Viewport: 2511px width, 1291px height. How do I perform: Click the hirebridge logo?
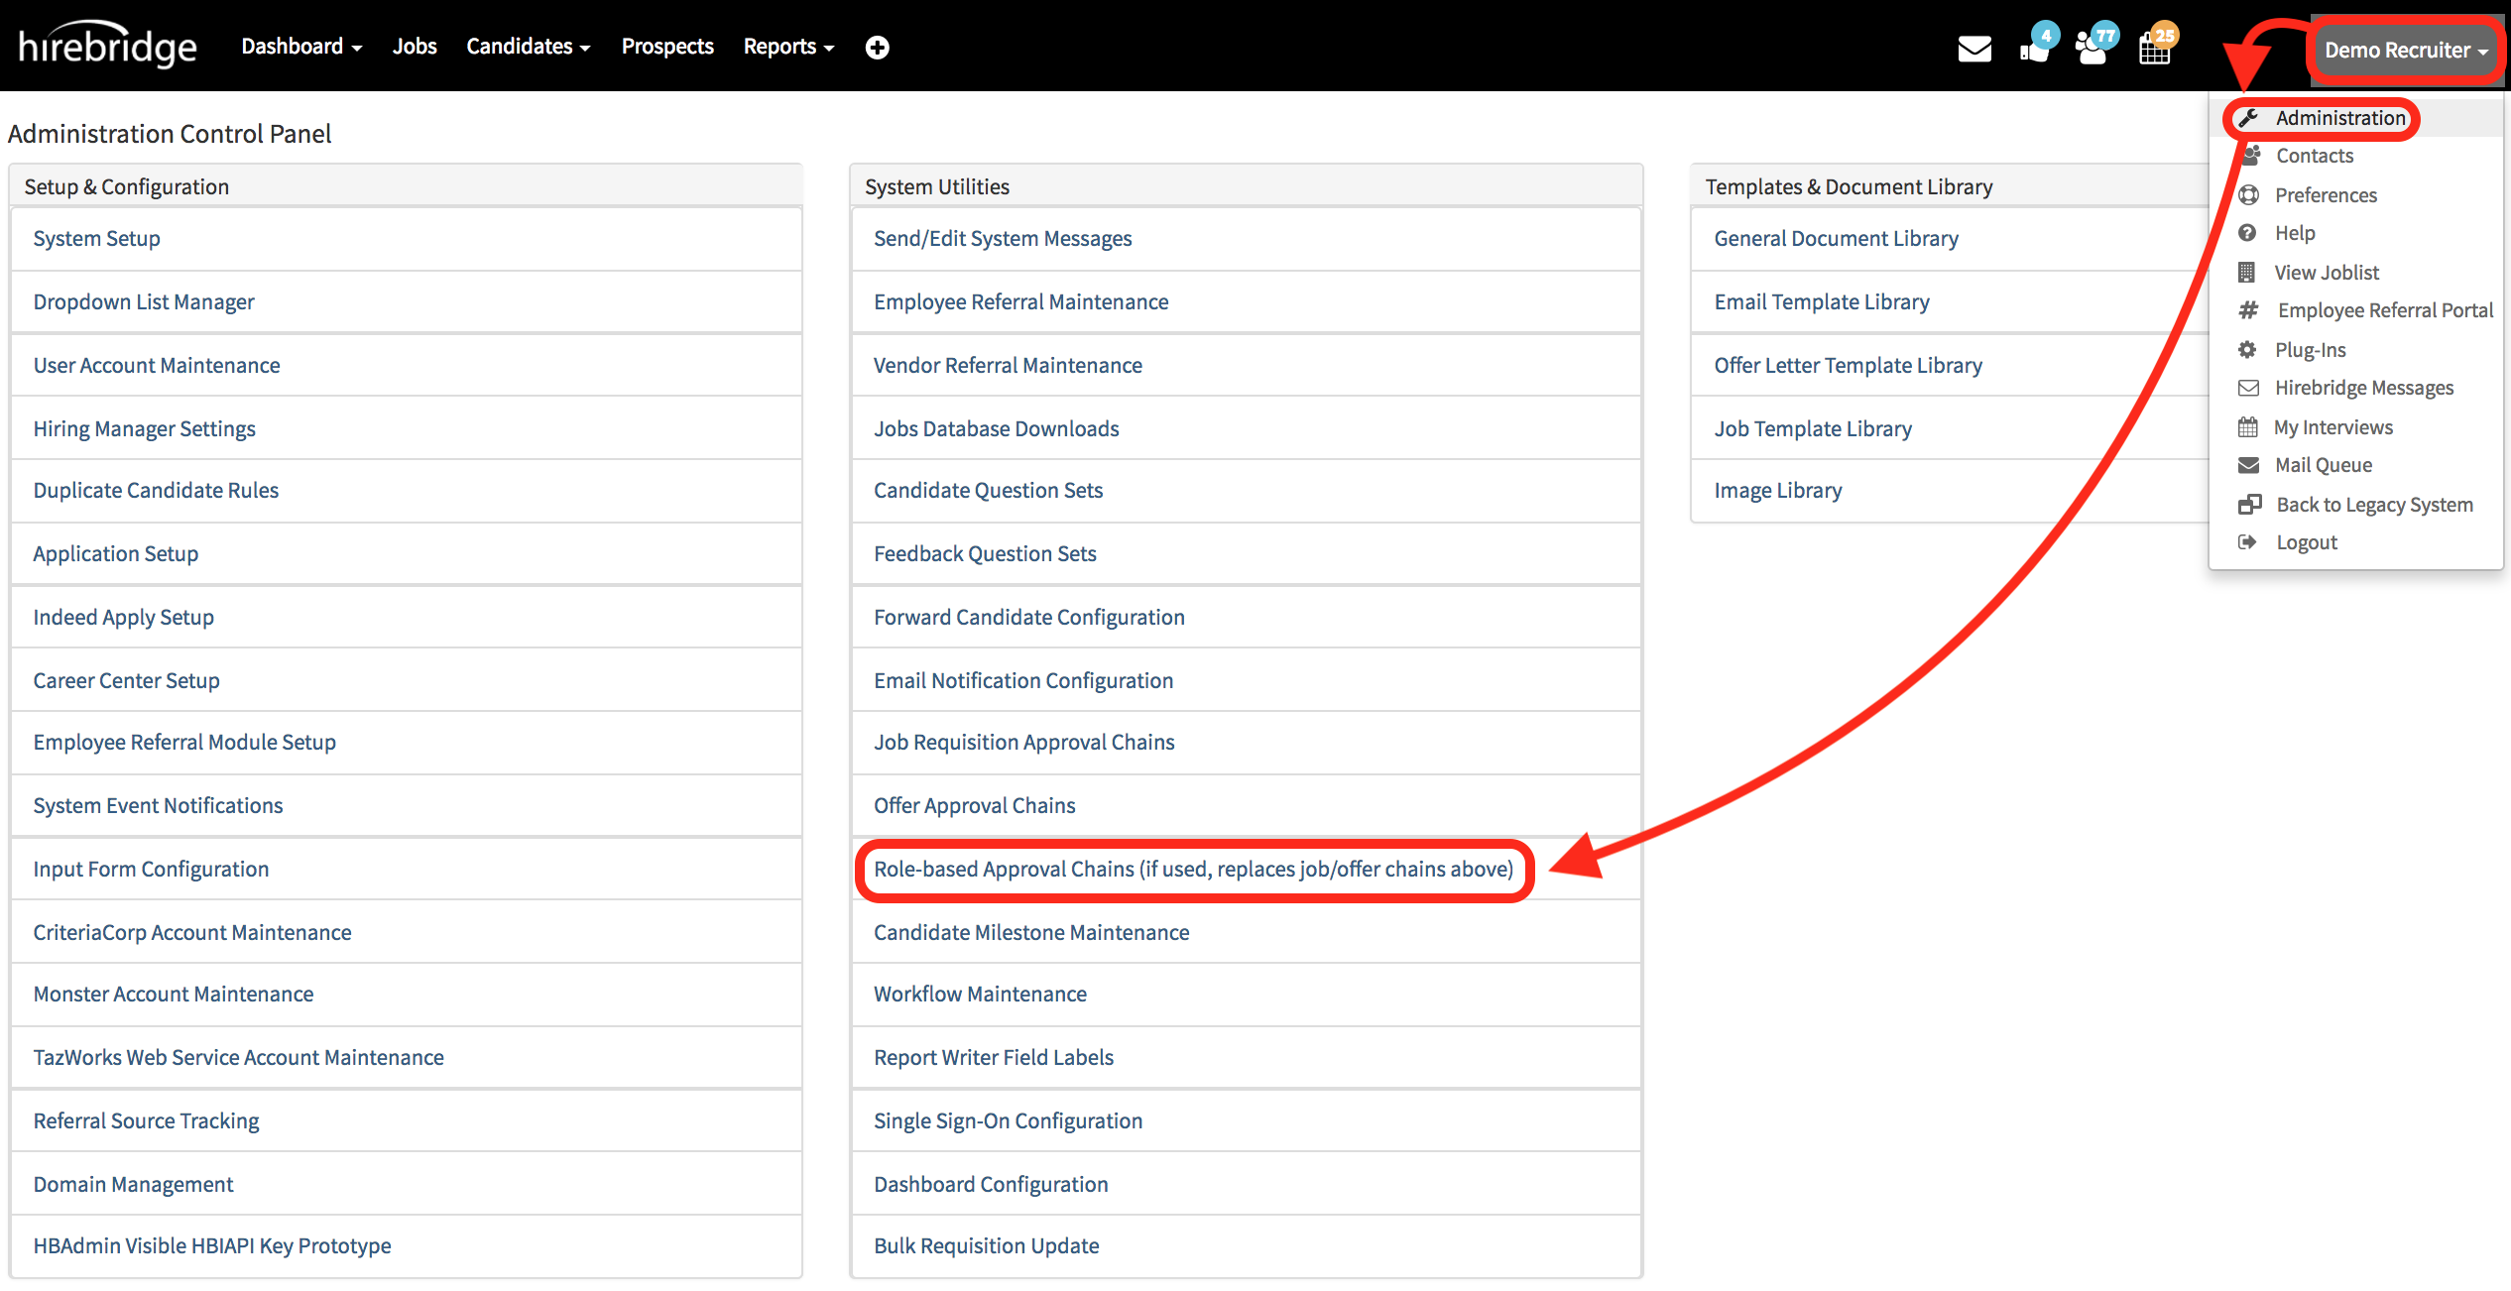tap(108, 46)
